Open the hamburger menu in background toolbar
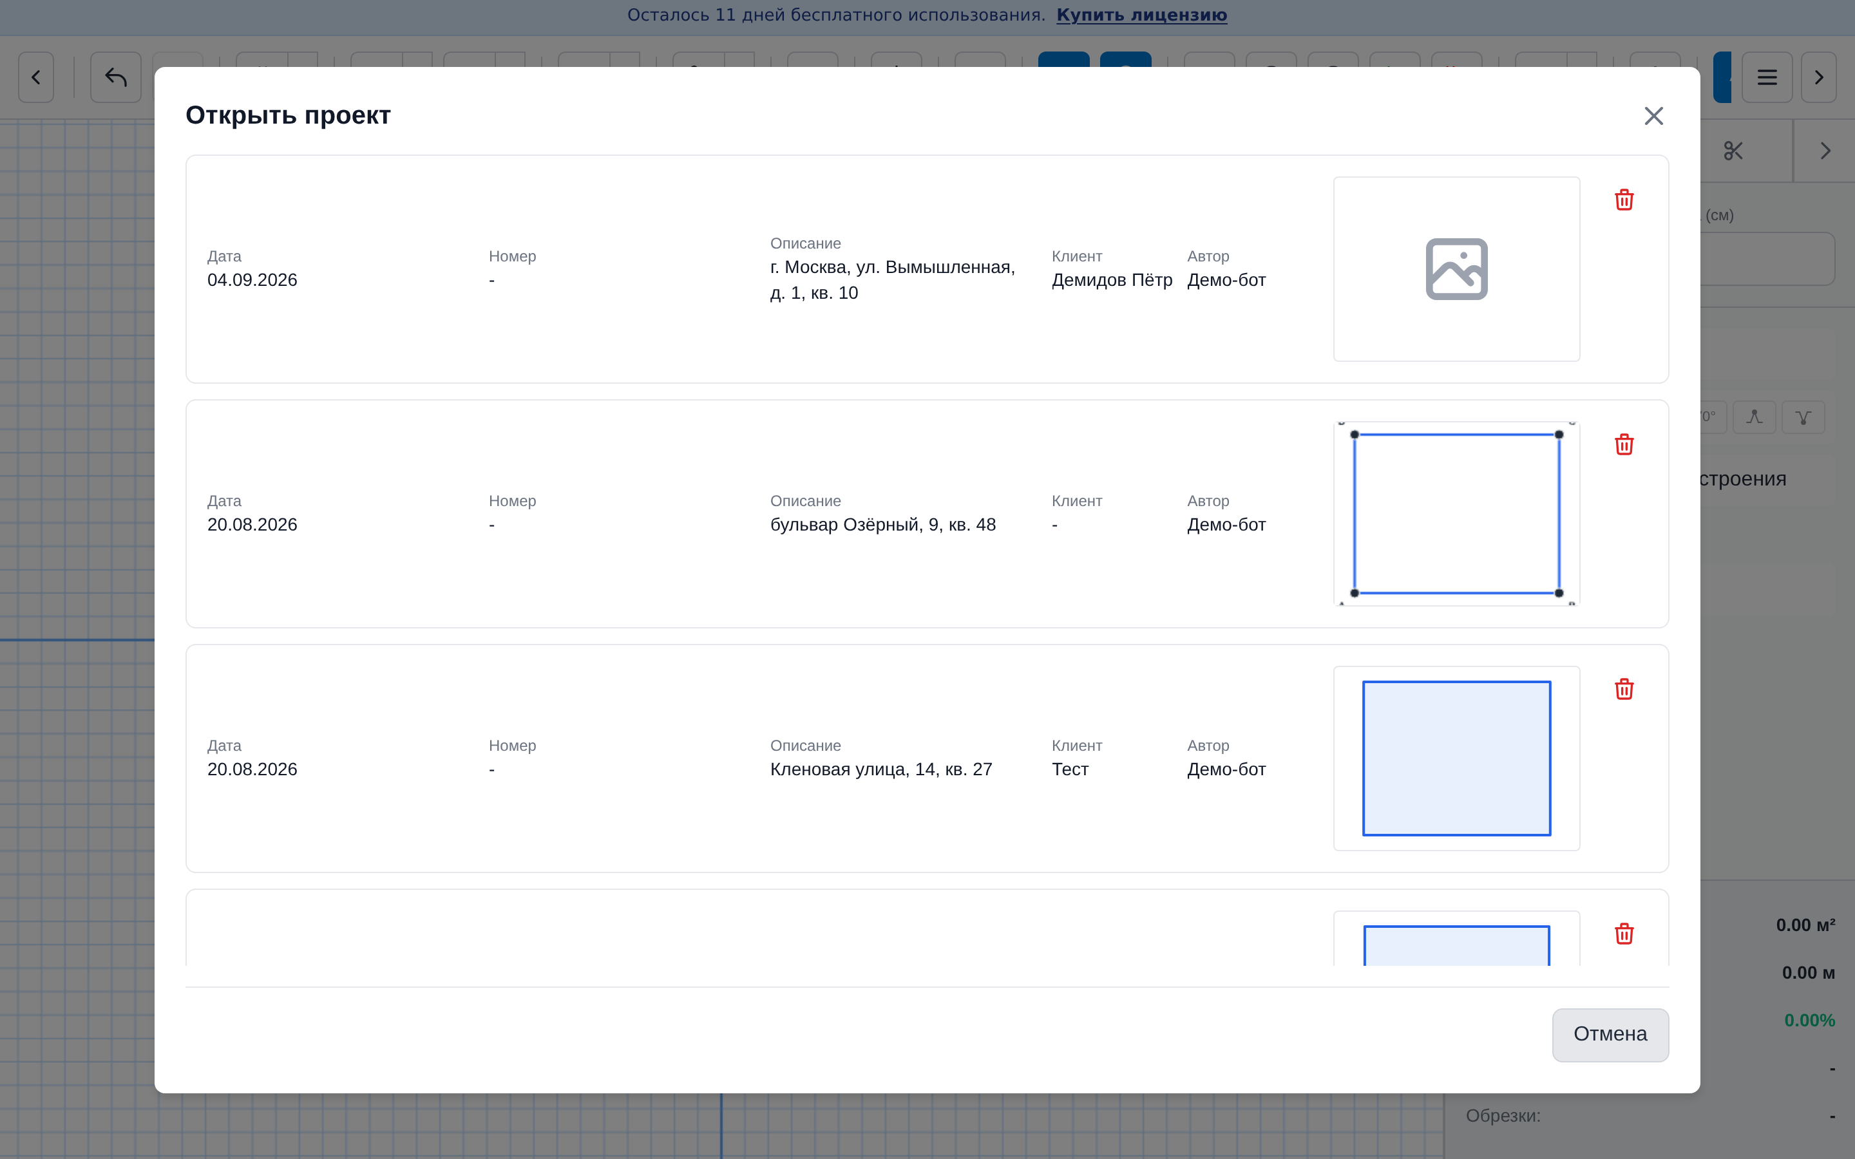Screen dimensions: 1855x1159 1767,77
